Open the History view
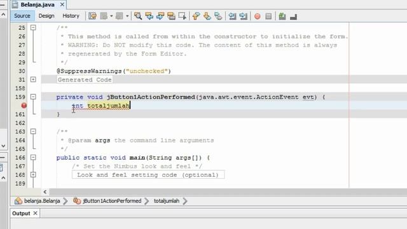 click(71, 16)
